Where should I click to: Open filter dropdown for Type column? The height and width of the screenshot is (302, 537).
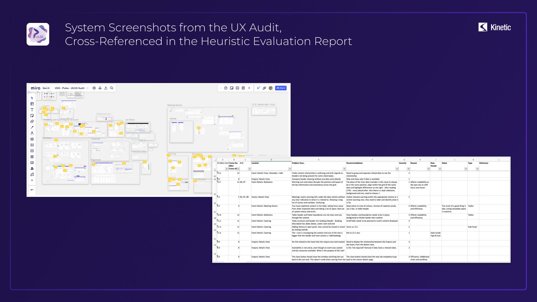[477, 169]
